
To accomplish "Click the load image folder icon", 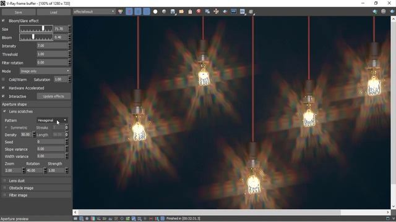I will [181, 12].
